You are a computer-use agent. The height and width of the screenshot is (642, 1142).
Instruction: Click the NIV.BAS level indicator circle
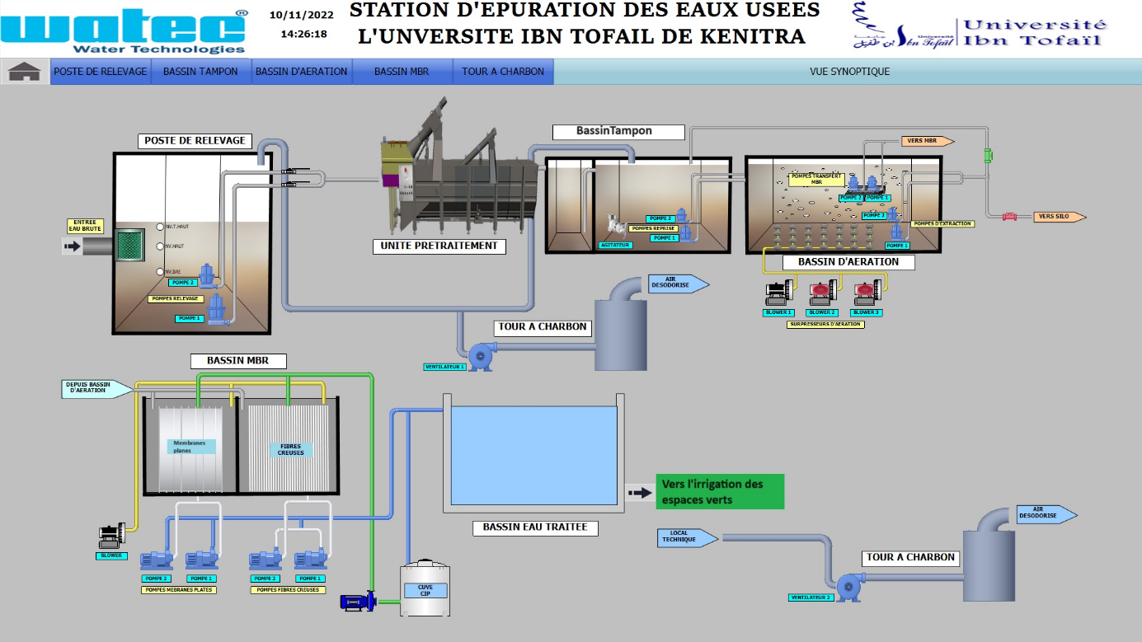point(160,271)
